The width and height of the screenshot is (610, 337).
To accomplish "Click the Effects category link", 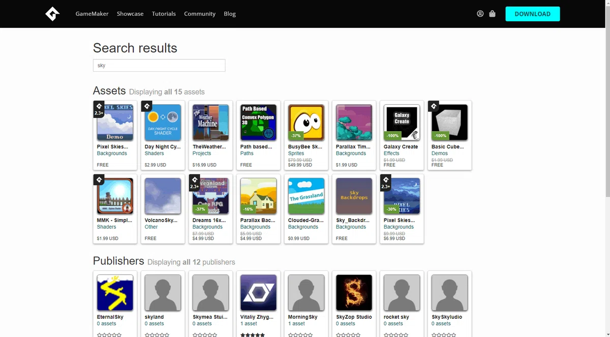I will pos(391,154).
